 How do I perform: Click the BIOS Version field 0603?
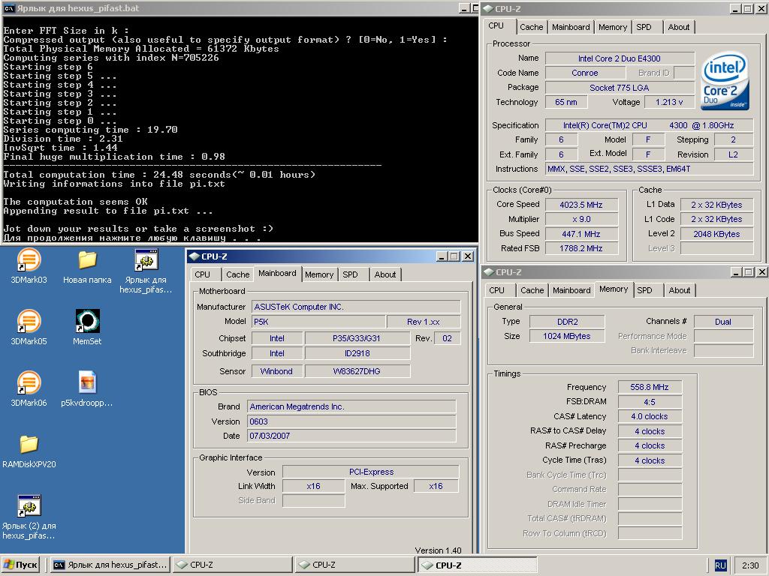coord(351,421)
